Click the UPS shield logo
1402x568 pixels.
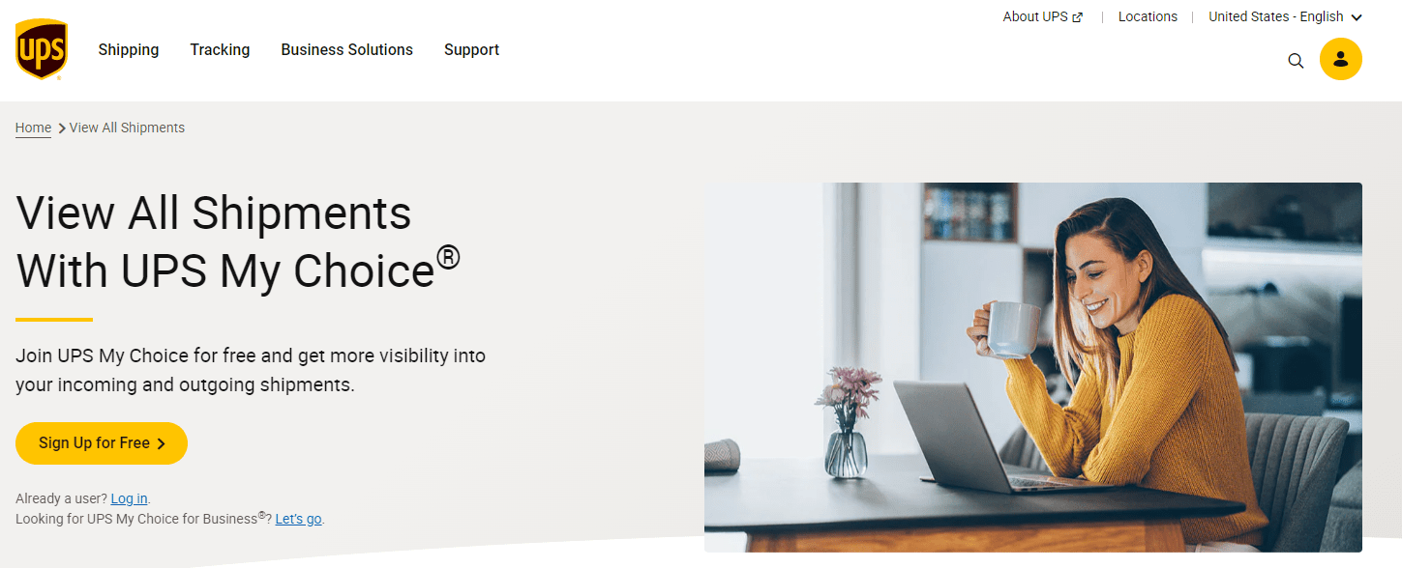41,49
